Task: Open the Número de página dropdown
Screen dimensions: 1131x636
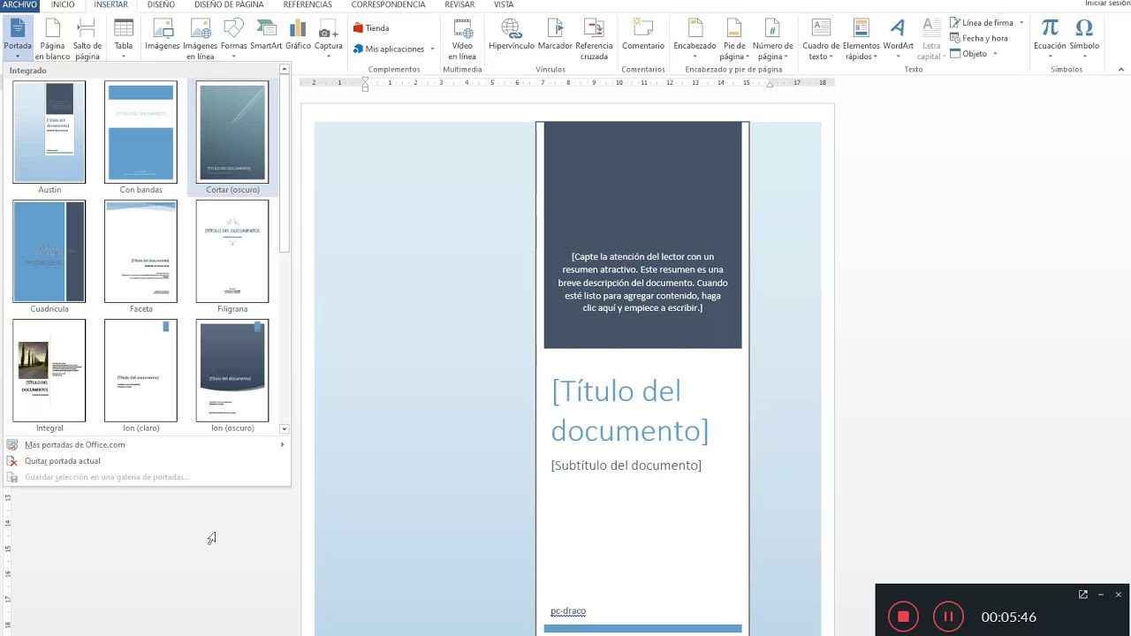Action: (x=772, y=40)
